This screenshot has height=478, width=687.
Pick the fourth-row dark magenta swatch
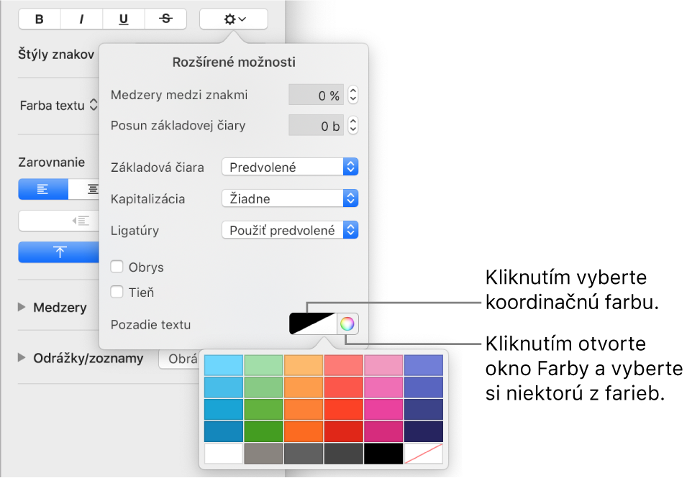pyautogui.click(x=383, y=431)
